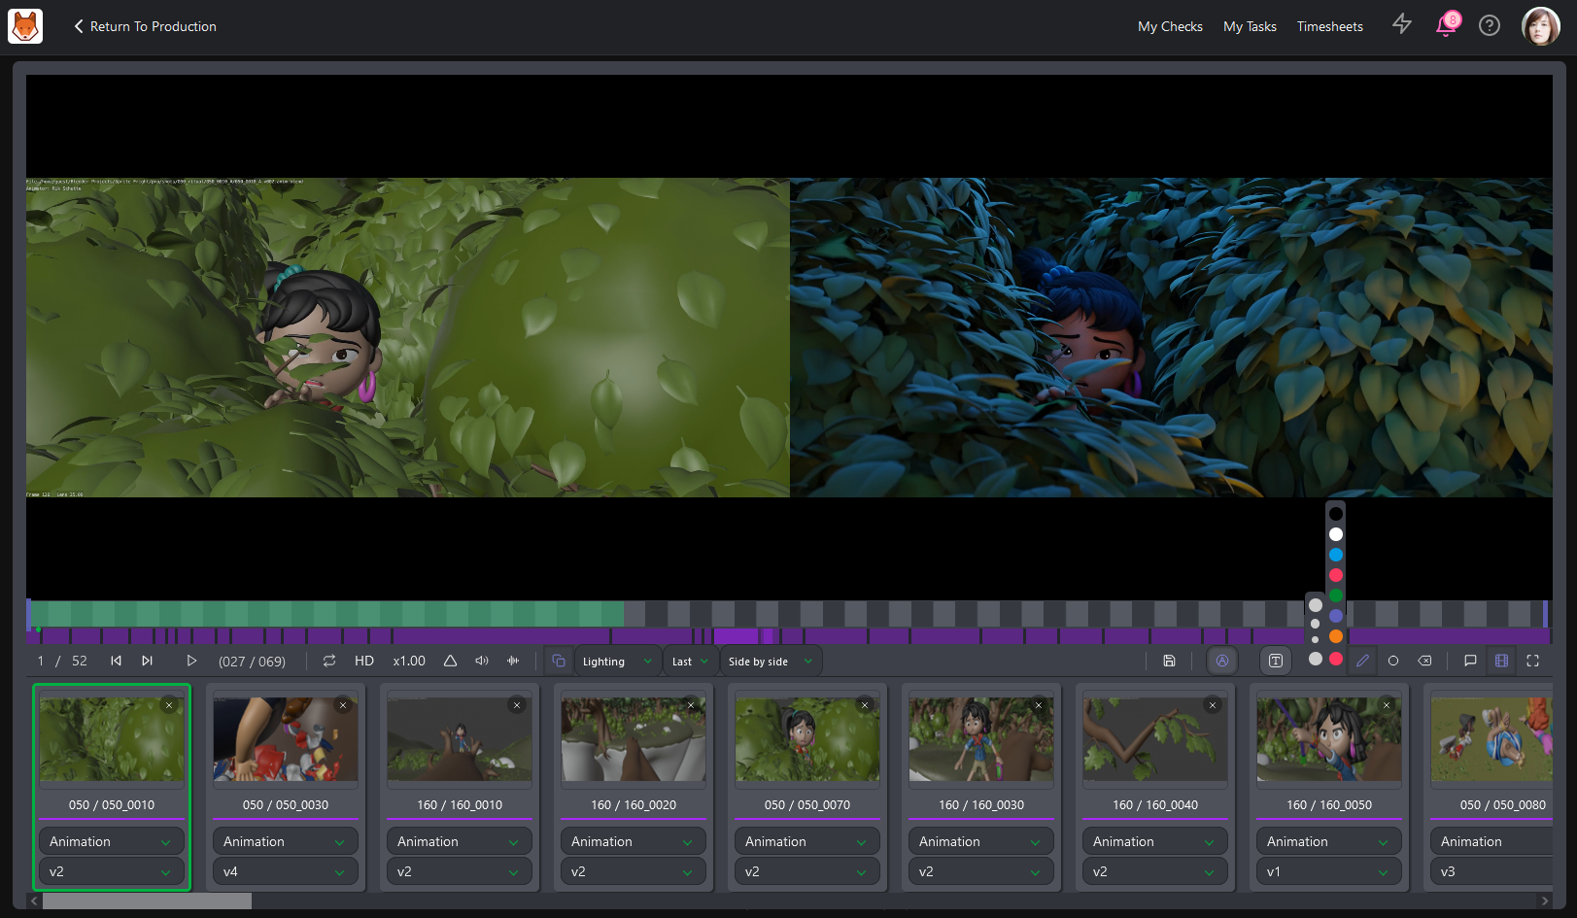Enter fullscreen mode
The height and width of the screenshot is (918, 1577).
[1533, 661]
